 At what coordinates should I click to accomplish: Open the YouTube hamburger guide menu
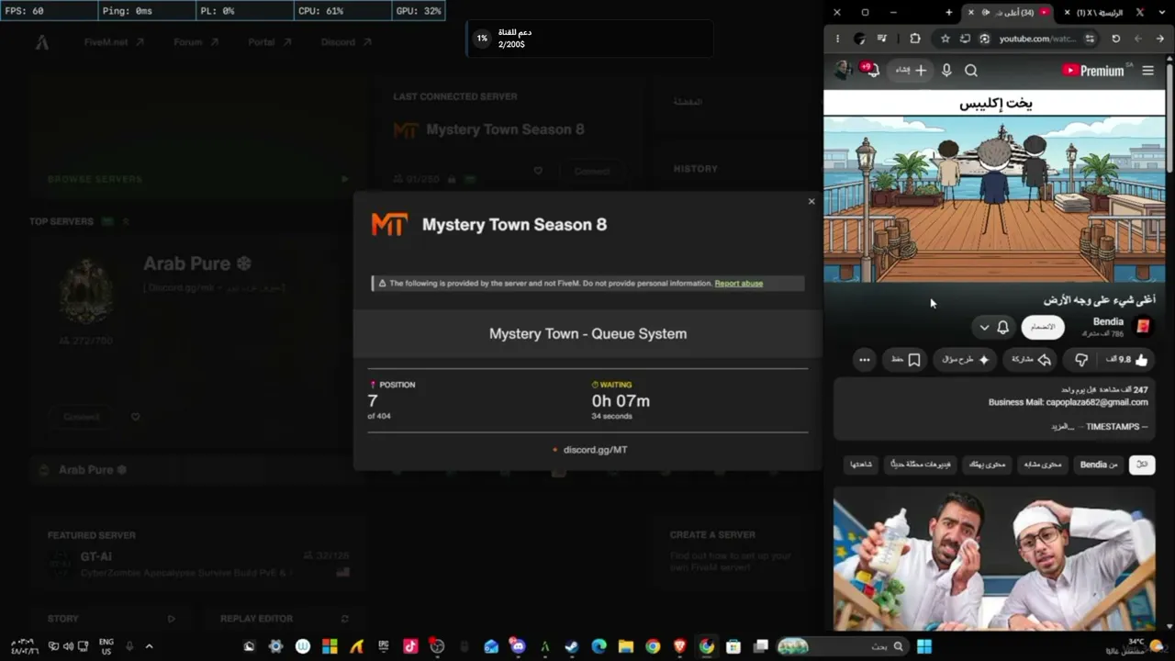point(1147,71)
